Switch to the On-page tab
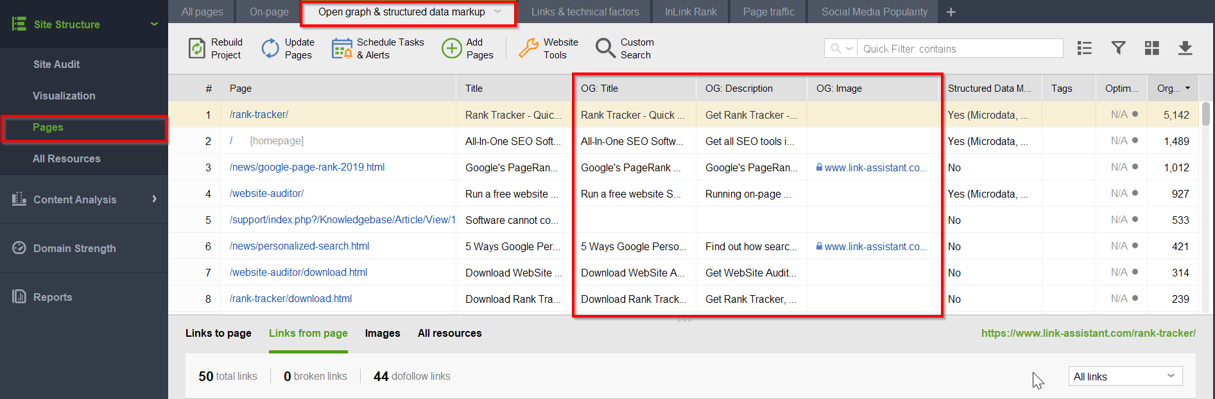 coord(269,12)
